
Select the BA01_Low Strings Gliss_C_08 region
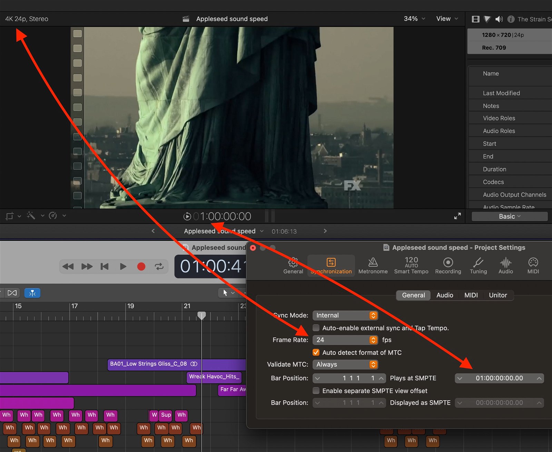[177, 364]
